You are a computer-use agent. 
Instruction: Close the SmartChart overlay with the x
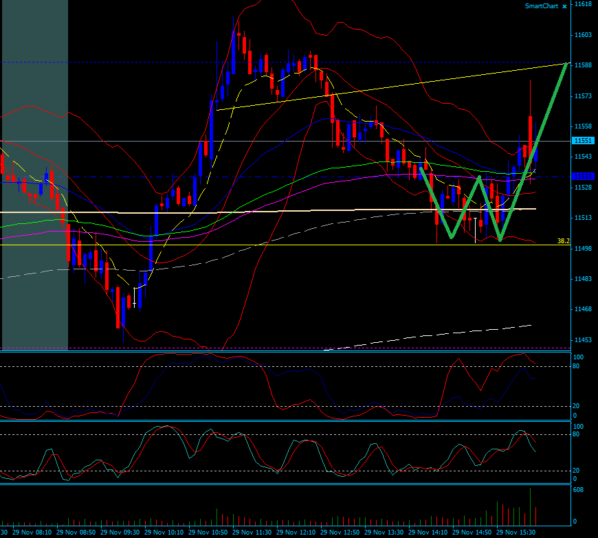tap(565, 6)
